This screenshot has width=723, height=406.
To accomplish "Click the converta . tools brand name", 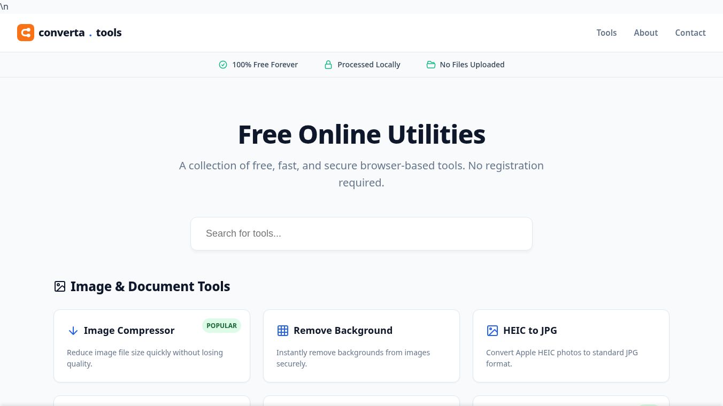I will (80, 33).
